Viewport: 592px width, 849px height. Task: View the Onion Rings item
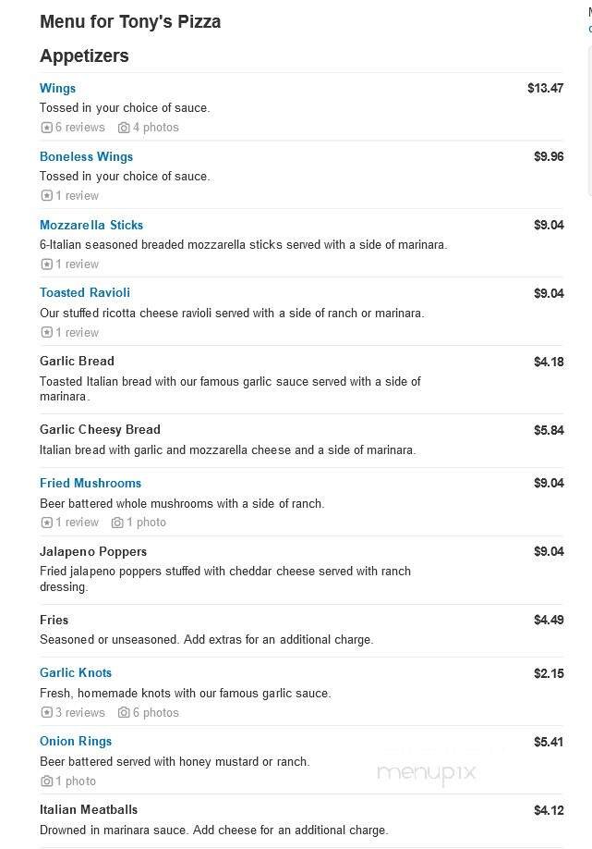(x=75, y=741)
